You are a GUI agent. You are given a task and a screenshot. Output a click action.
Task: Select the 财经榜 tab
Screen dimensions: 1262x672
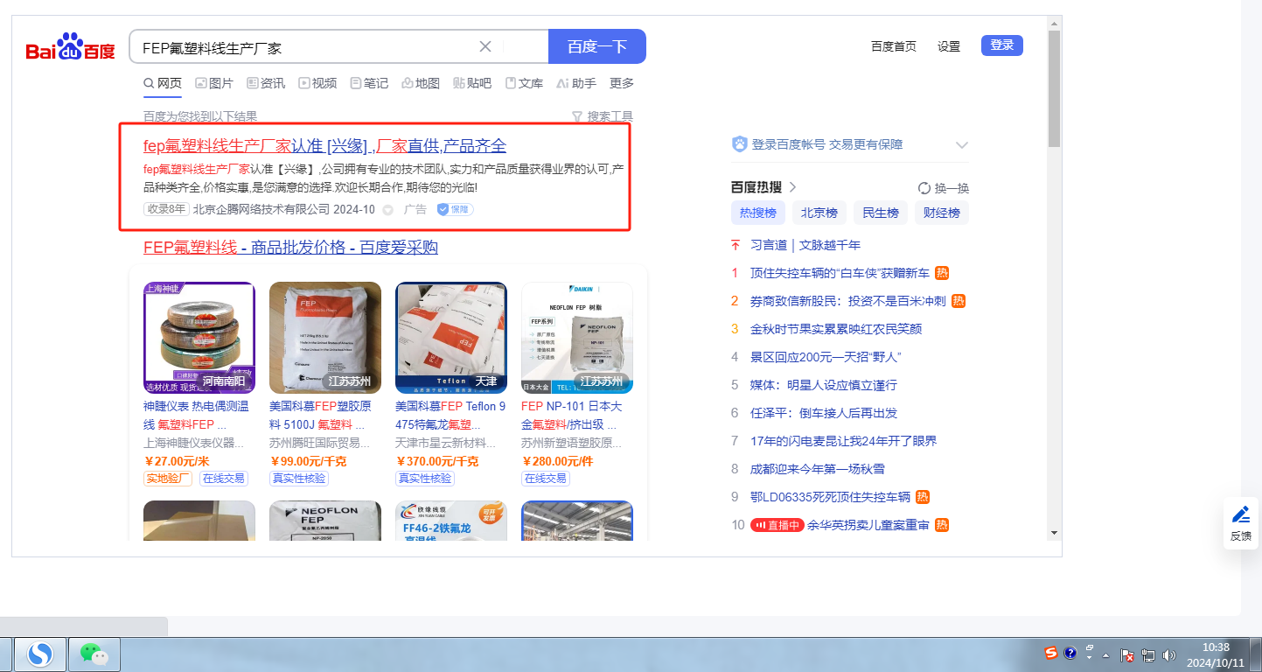pyautogui.click(x=942, y=213)
